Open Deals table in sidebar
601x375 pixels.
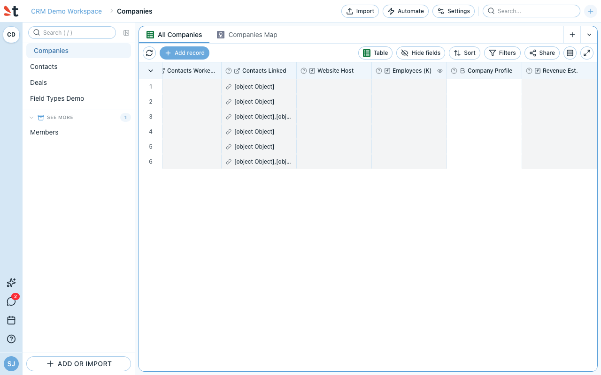click(x=78, y=82)
